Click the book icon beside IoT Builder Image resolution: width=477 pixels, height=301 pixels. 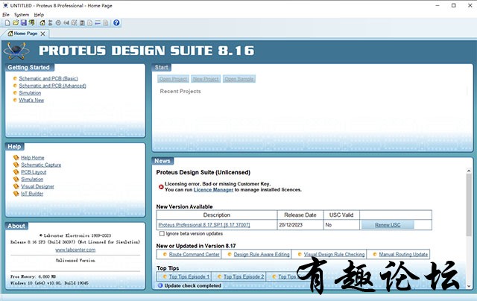coord(16,194)
